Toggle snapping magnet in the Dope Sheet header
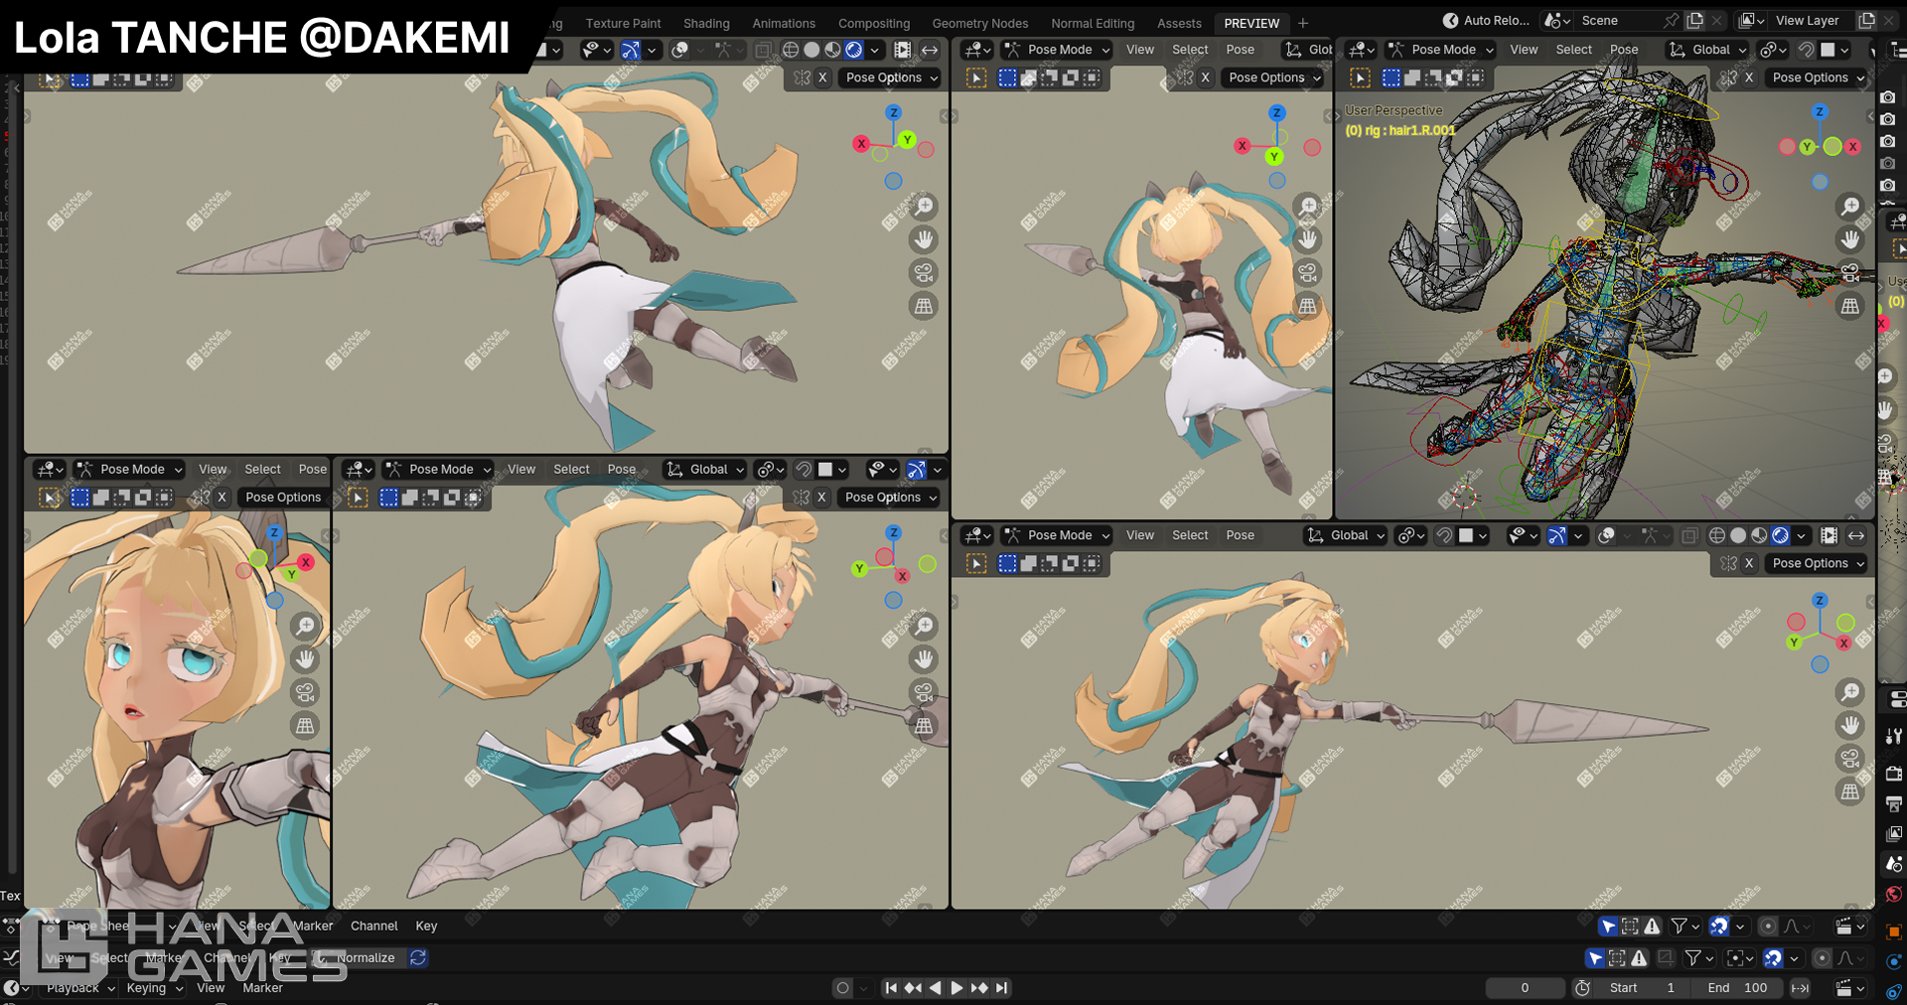 point(1719,927)
